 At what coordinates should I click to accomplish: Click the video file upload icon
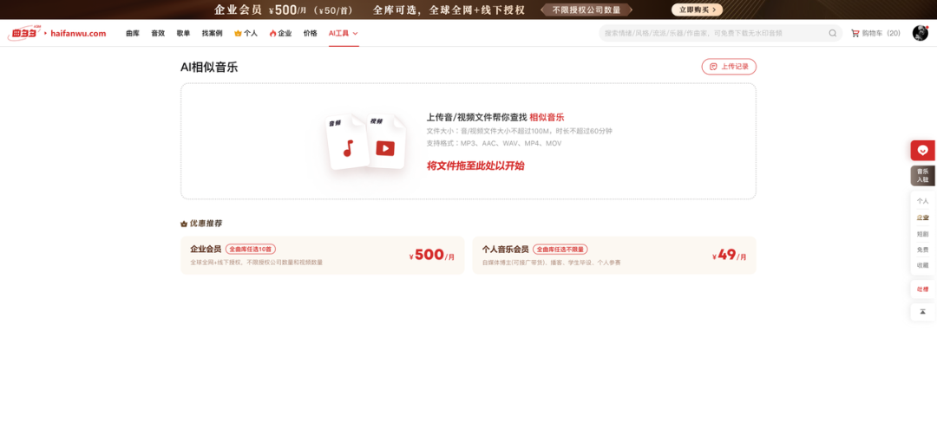[x=384, y=146]
